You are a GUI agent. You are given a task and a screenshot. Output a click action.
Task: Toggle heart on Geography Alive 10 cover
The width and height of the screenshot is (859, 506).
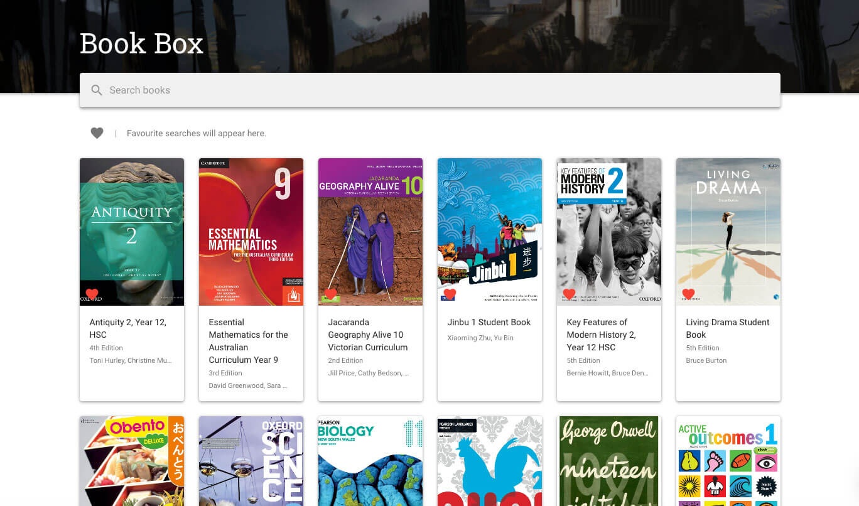click(331, 294)
